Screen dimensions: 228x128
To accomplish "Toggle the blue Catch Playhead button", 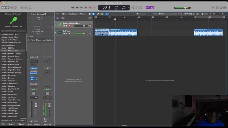I will click(107, 14).
